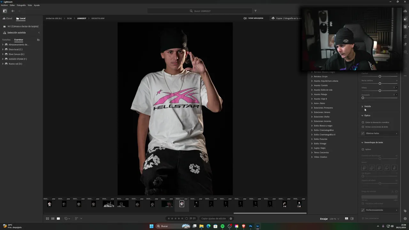Click the new folder icon beside Examinar
409x230 pixels.
[38, 40]
